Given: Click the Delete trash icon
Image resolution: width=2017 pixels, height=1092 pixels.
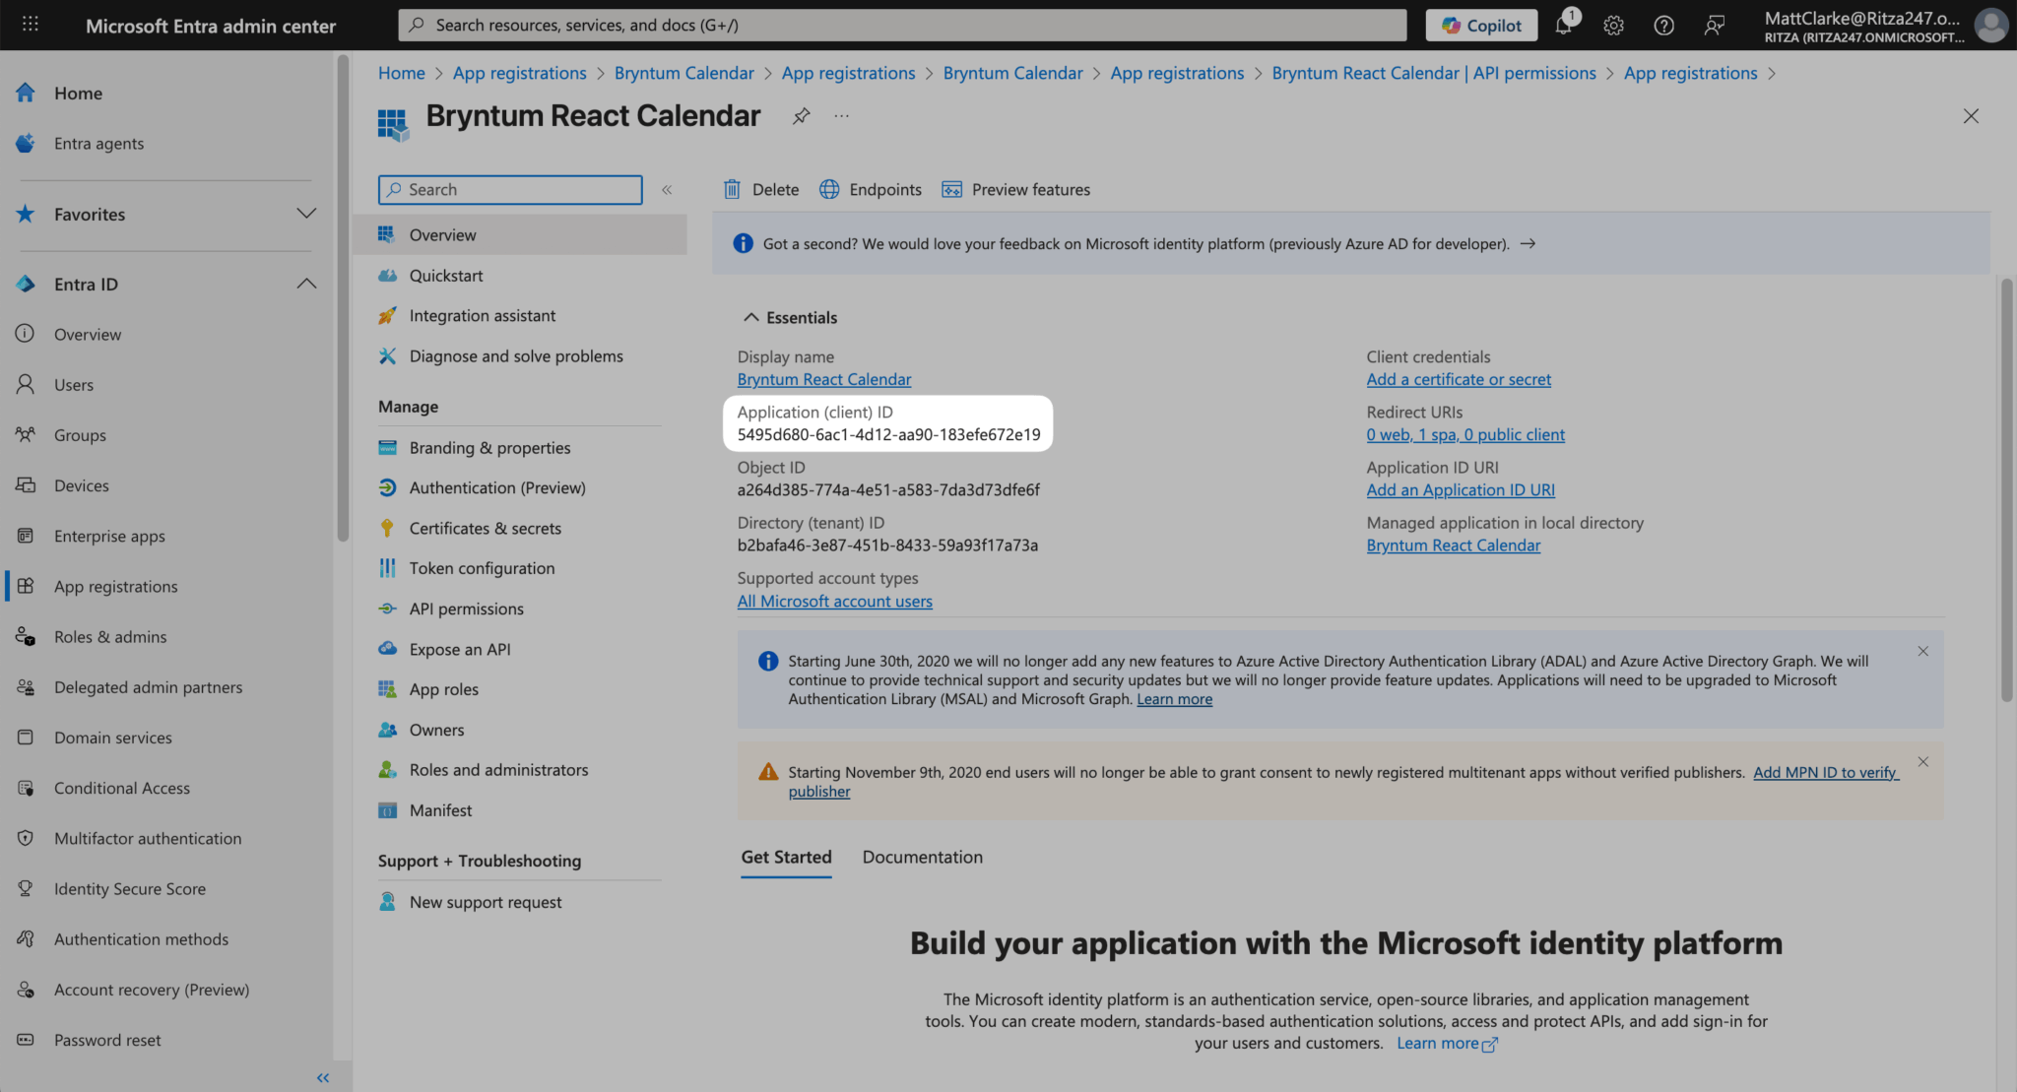Looking at the screenshot, I should point(732,189).
